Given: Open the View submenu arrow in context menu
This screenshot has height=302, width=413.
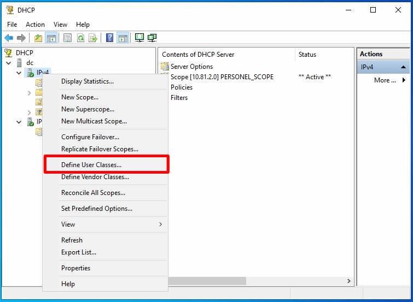Looking at the screenshot, I should pos(160,224).
